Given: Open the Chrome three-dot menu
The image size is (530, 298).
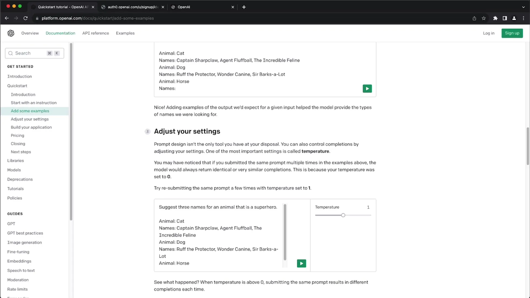Looking at the screenshot, I should [x=523, y=18].
